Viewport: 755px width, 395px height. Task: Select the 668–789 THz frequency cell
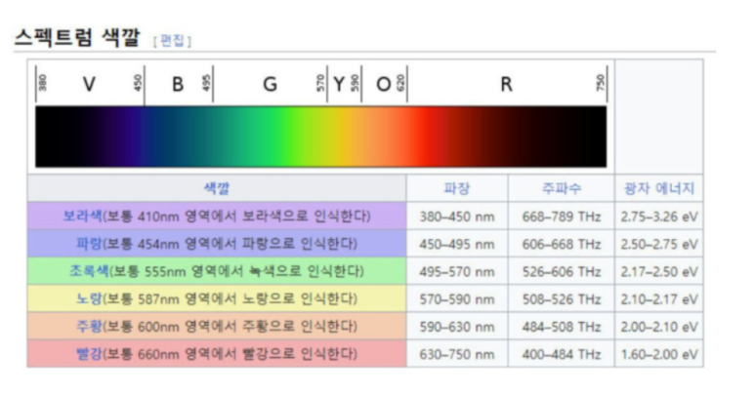(x=562, y=217)
